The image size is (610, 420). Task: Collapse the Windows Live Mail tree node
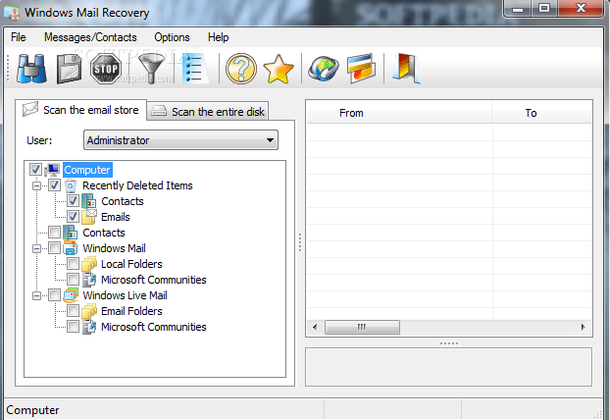[36, 295]
